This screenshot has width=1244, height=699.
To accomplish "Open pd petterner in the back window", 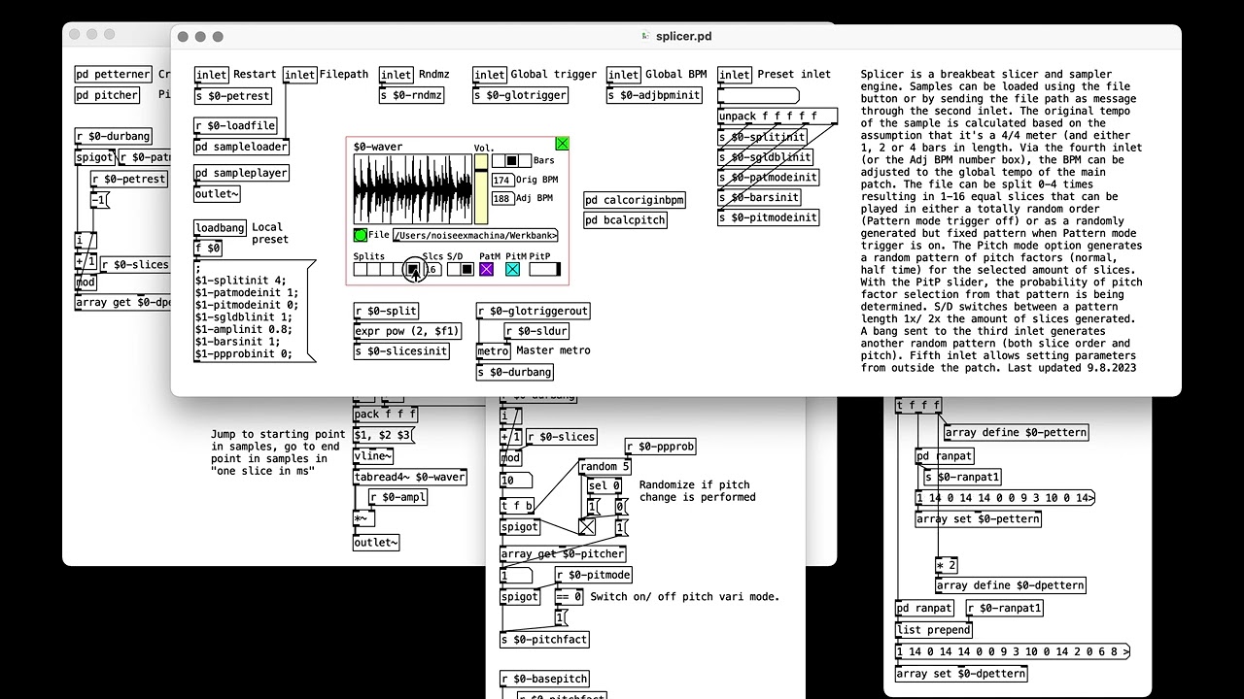I will [x=114, y=74].
